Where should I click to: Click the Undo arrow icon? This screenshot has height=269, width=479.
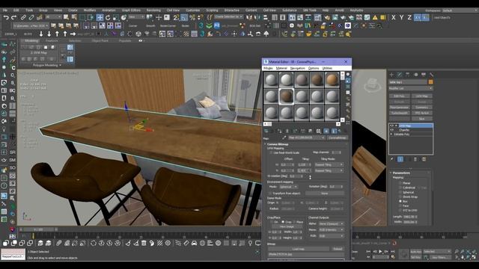[x=6, y=18]
